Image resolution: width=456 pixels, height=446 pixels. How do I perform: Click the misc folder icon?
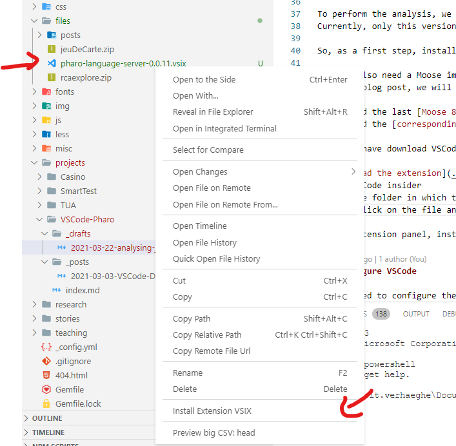[x=46, y=148]
